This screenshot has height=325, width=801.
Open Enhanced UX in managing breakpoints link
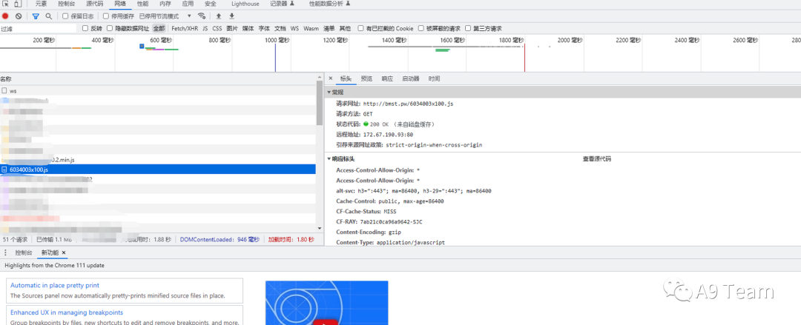pyautogui.click(x=67, y=312)
